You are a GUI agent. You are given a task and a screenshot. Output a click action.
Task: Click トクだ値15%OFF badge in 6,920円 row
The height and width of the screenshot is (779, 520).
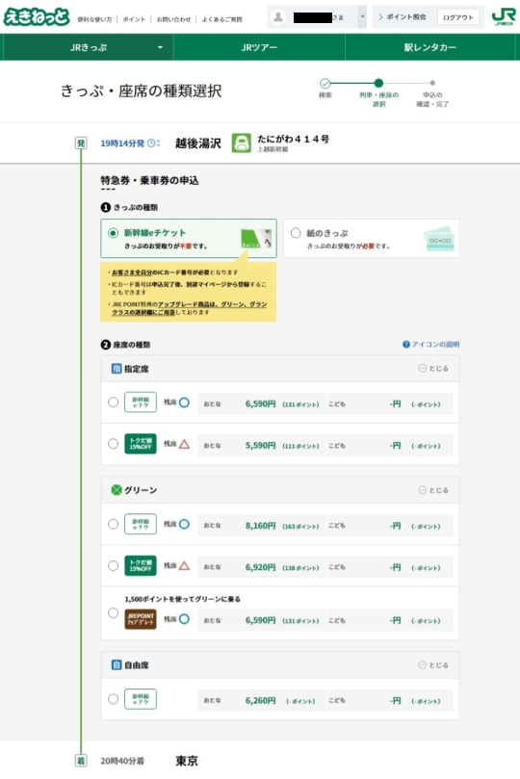[x=141, y=566]
